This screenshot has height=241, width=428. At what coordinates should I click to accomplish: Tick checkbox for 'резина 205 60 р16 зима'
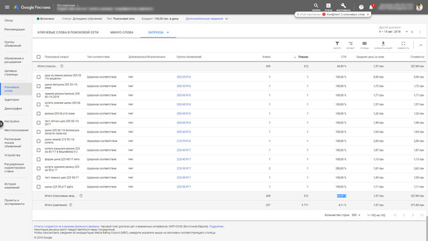tap(39, 113)
